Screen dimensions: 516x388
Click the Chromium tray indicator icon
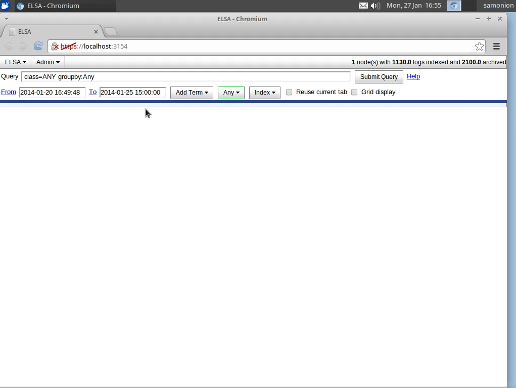453,6
